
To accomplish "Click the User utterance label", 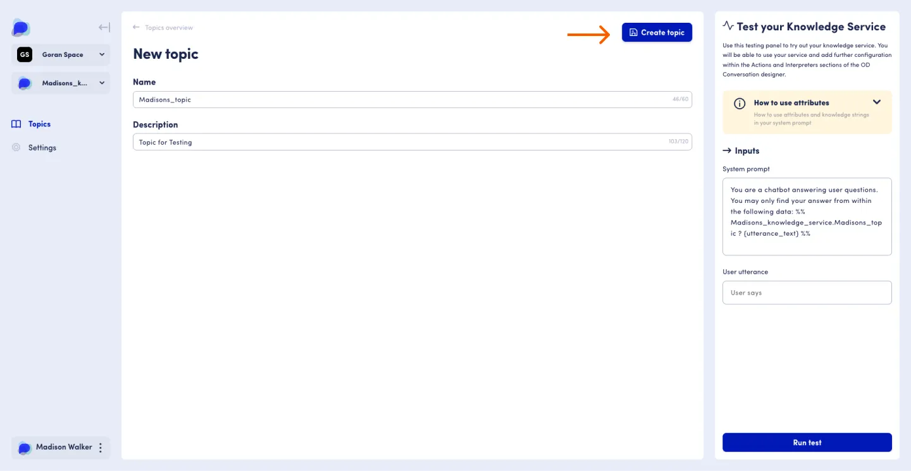I will pyautogui.click(x=745, y=272).
